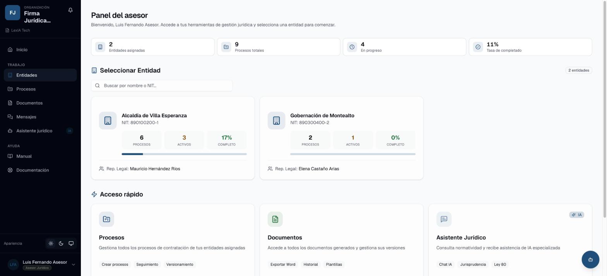The width and height of the screenshot is (607, 276).
Task: Open Manual in the help section
Action: point(40,156)
